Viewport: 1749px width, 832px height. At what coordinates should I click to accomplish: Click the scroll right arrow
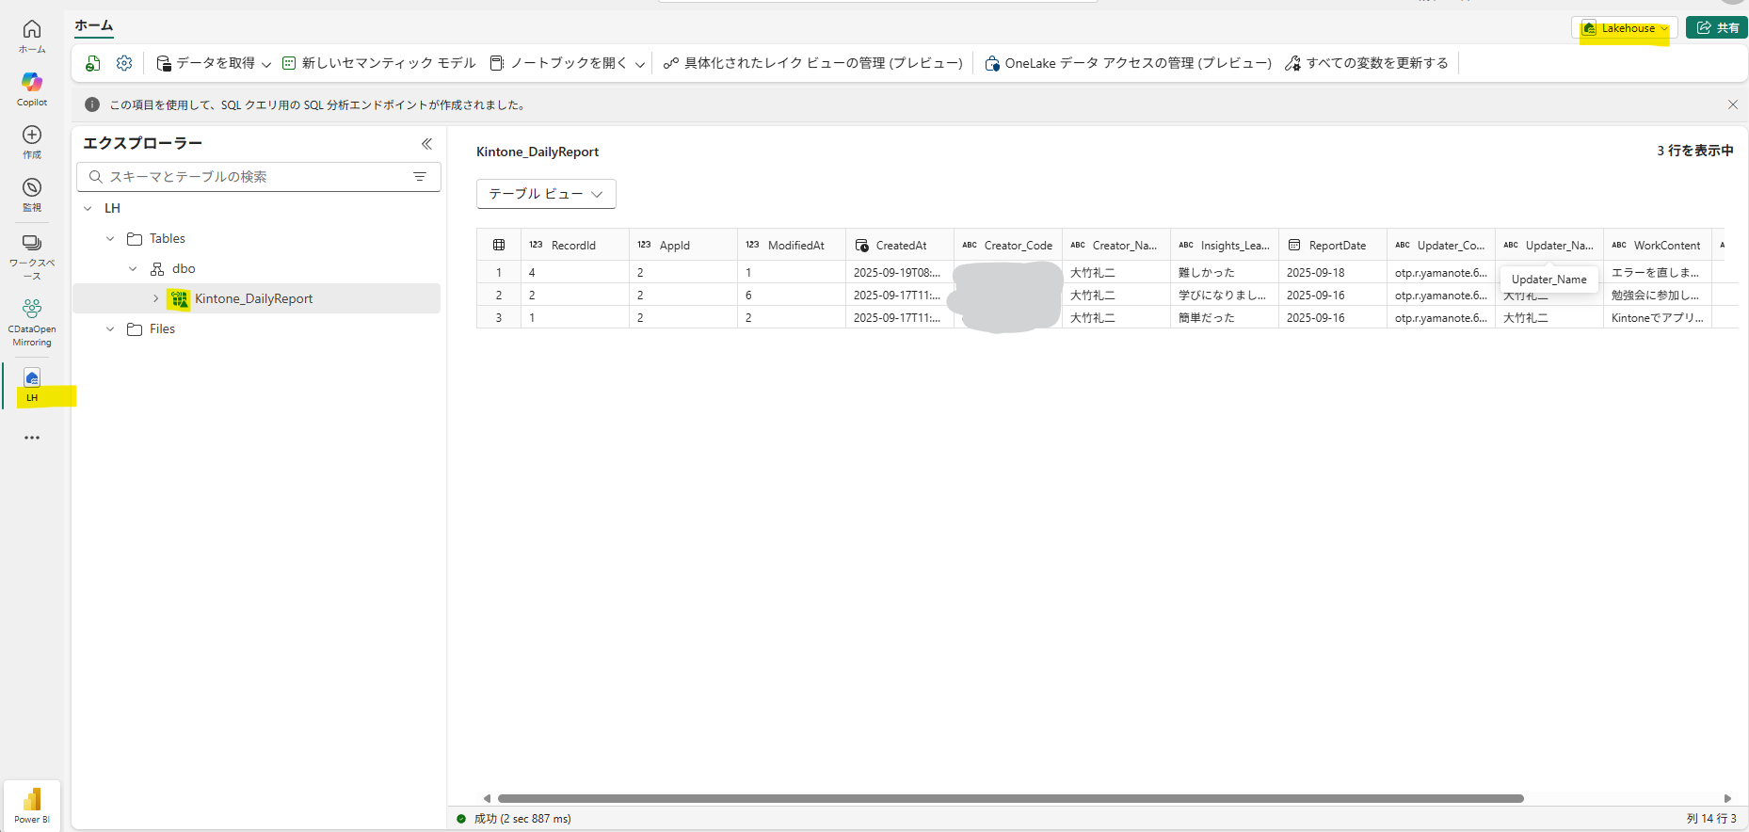1727,798
